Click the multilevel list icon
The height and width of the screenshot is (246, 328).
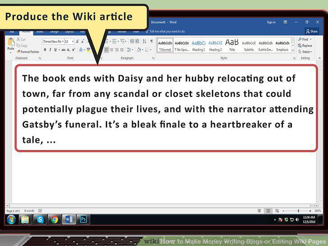tap(123, 41)
